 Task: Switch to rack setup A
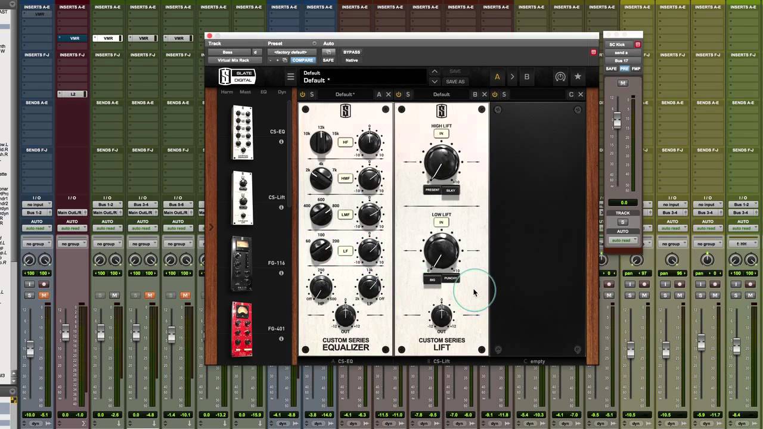[x=497, y=77]
